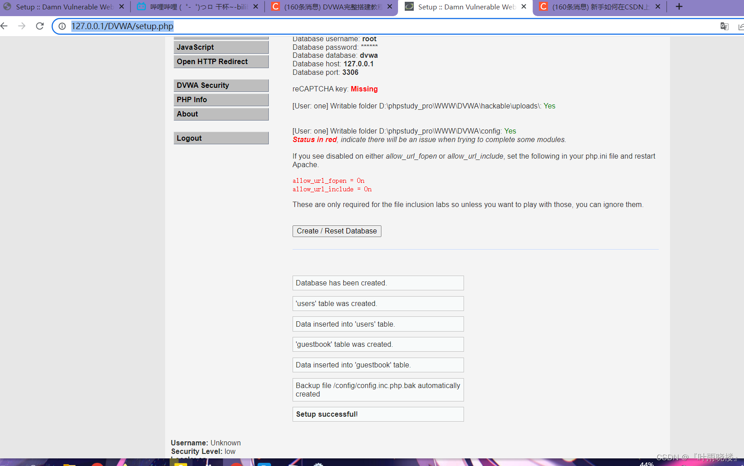Click the address bar showing 127.0.0.1/DVWA/setup.php
This screenshot has width=744, height=466.
coord(123,26)
